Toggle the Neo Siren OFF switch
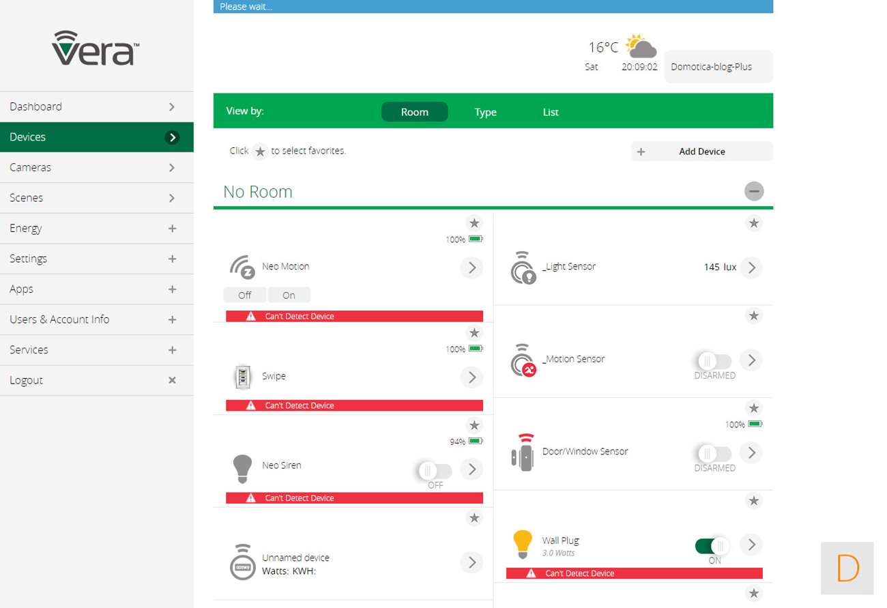The image size is (887, 608). tap(435, 471)
